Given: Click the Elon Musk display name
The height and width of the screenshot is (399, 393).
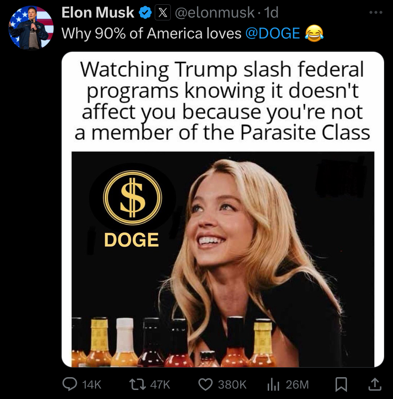Looking at the screenshot, I should [98, 12].
